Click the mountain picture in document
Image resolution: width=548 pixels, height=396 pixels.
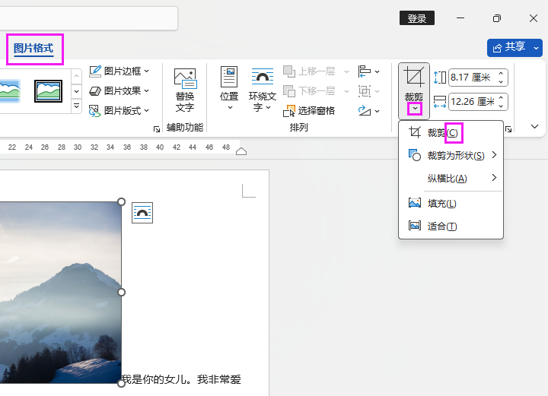click(x=60, y=293)
